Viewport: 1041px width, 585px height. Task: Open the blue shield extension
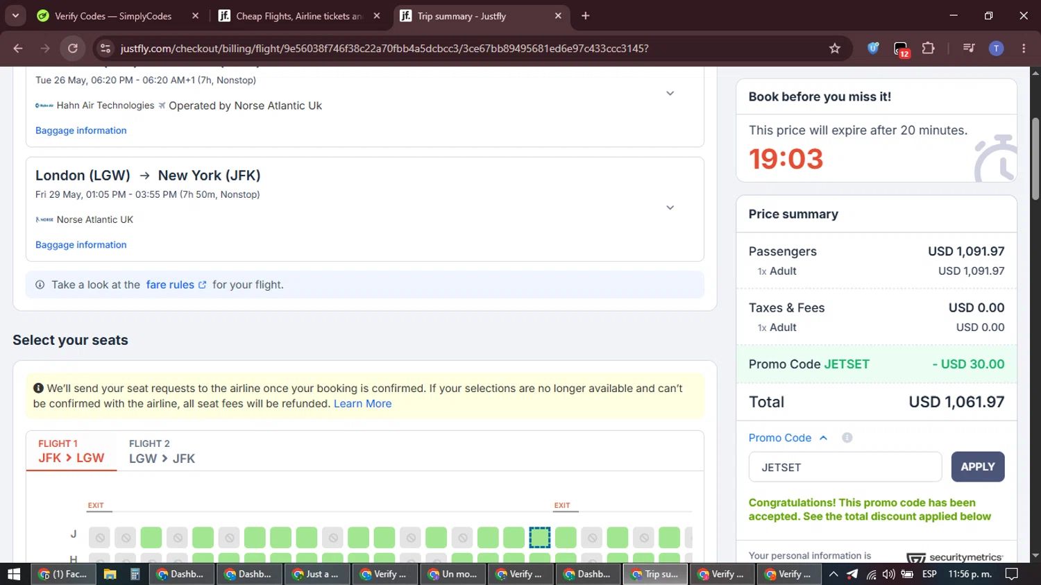(x=873, y=48)
